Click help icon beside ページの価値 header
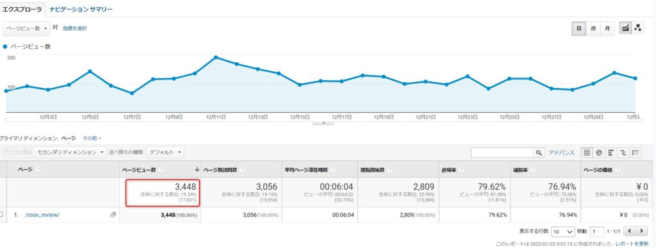This screenshot has width=656, height=248. 618,170
